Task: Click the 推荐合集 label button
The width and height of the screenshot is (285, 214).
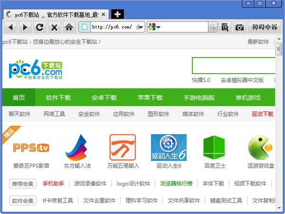Action: [x=23, y=184]
